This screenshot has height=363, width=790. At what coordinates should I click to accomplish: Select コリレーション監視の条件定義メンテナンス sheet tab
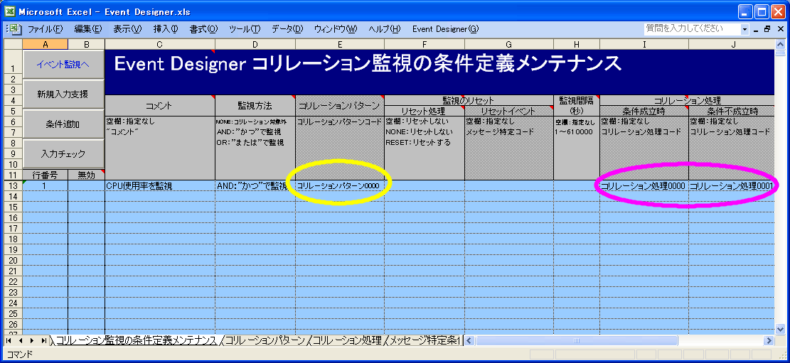(136, 341)
